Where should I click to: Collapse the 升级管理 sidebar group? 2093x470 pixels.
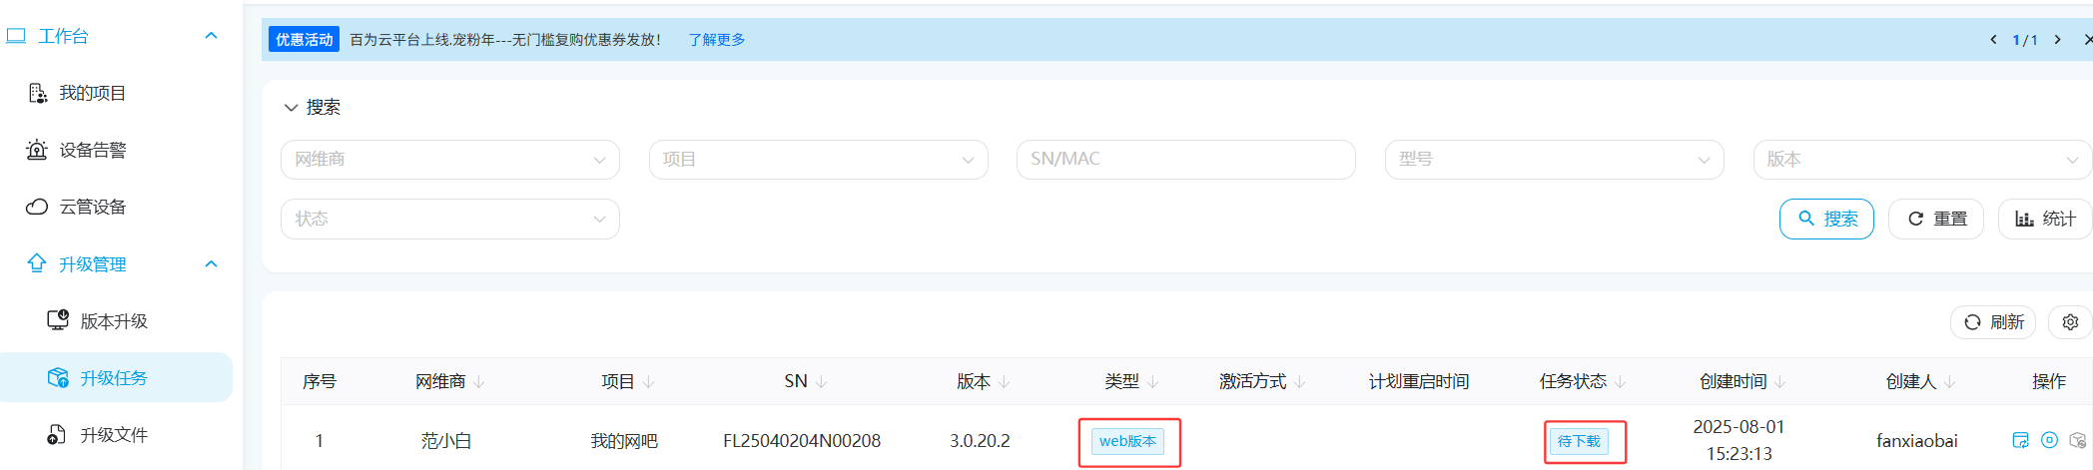click(211, 264)
